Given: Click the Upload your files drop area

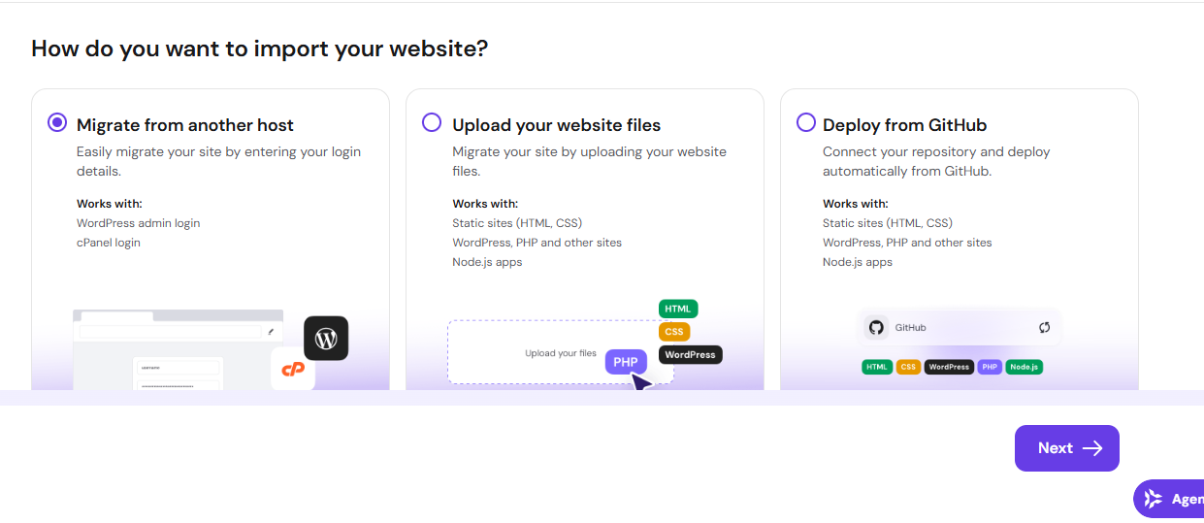Looking at the screenshot, I should [x=560, y=352].
